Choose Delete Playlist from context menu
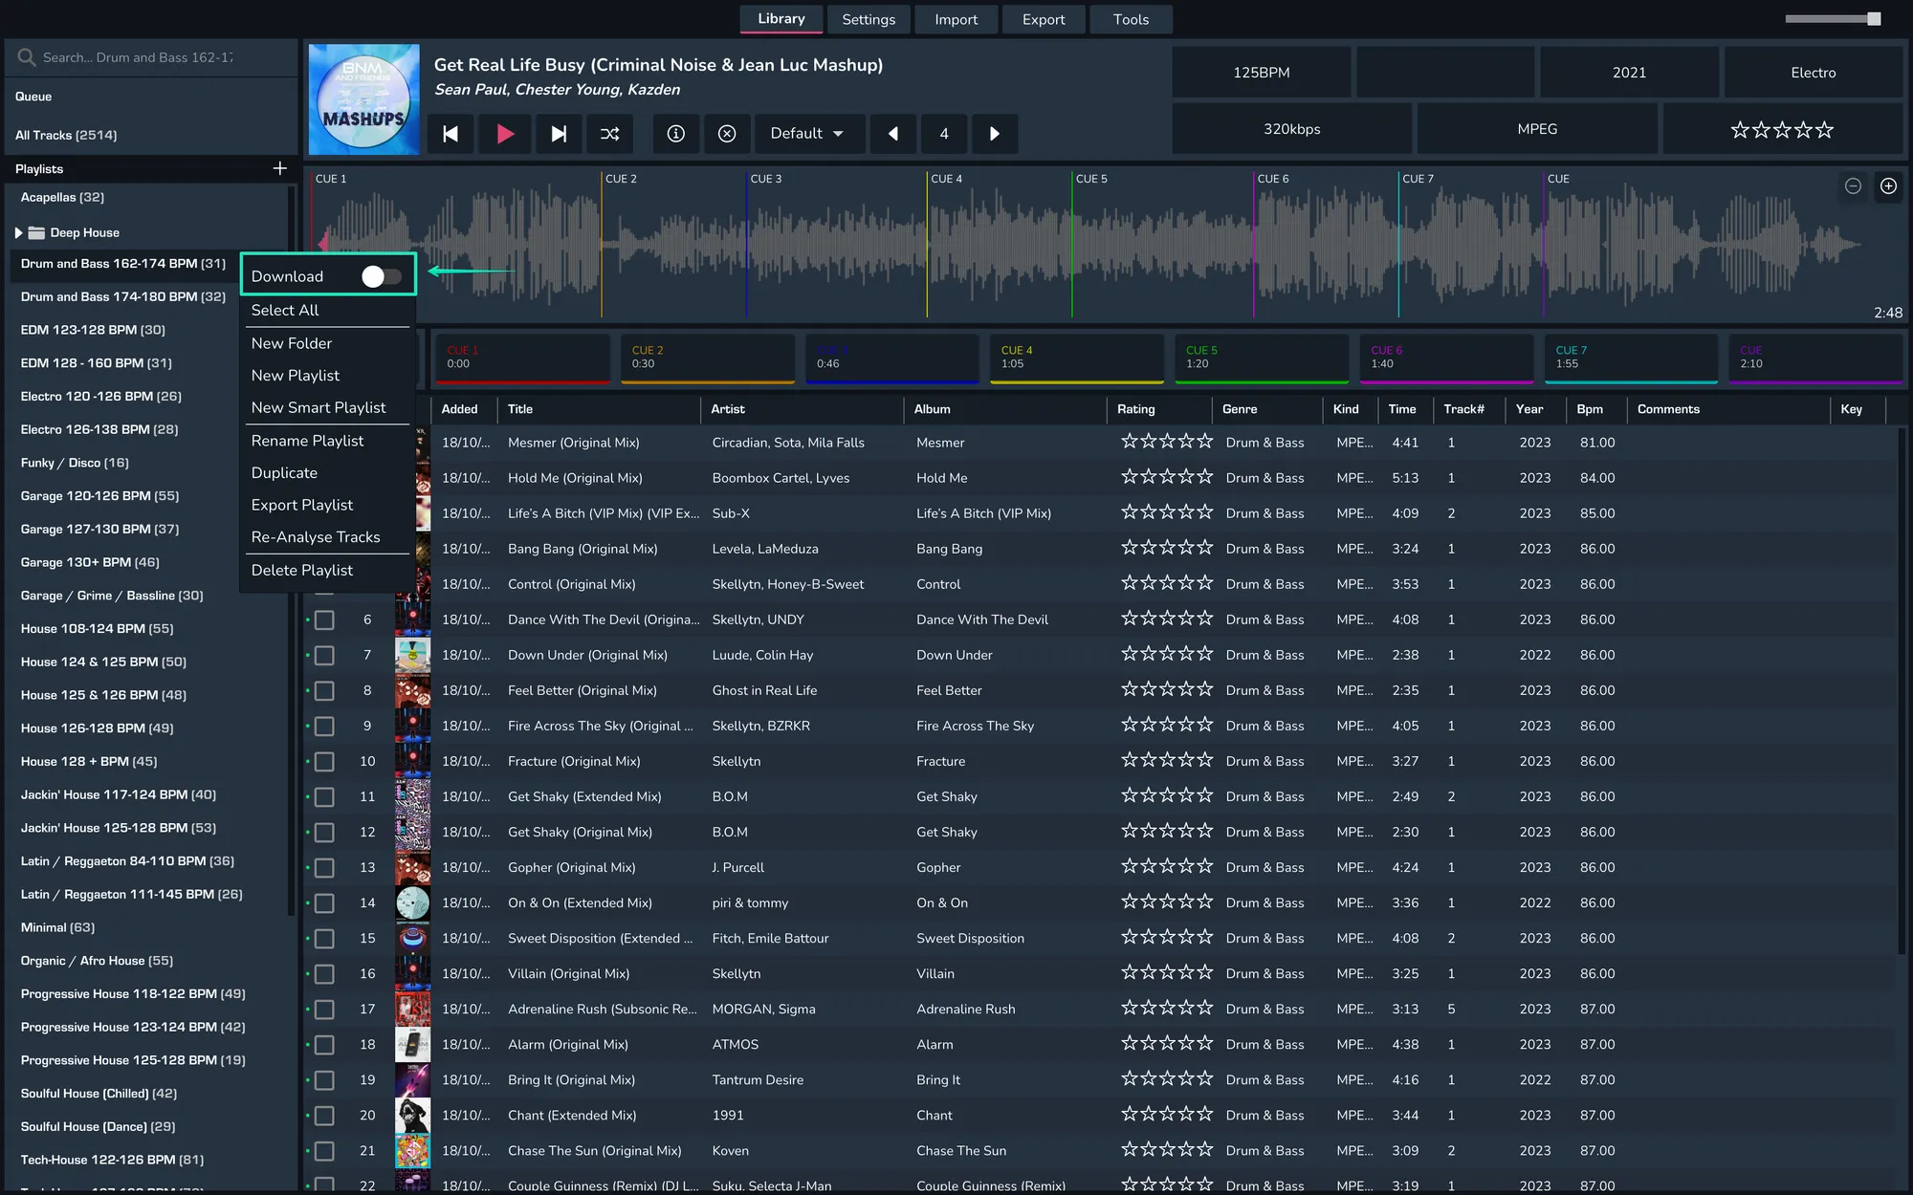Screen dimensions: 1913x1195 pos(301,570)
